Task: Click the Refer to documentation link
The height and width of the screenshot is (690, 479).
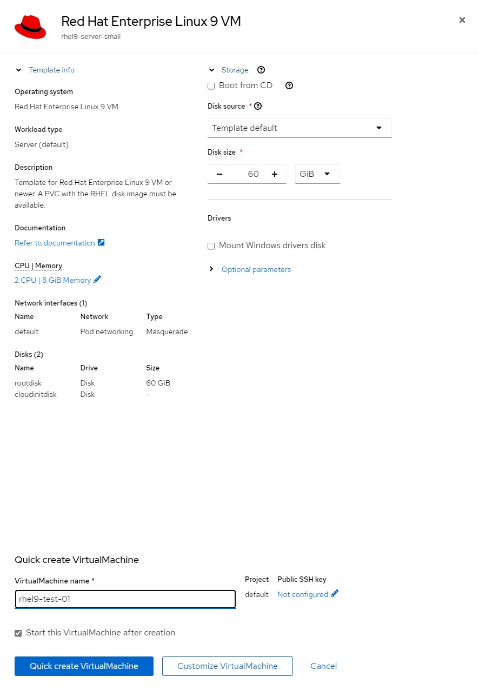Action: (x=54, y=242)
